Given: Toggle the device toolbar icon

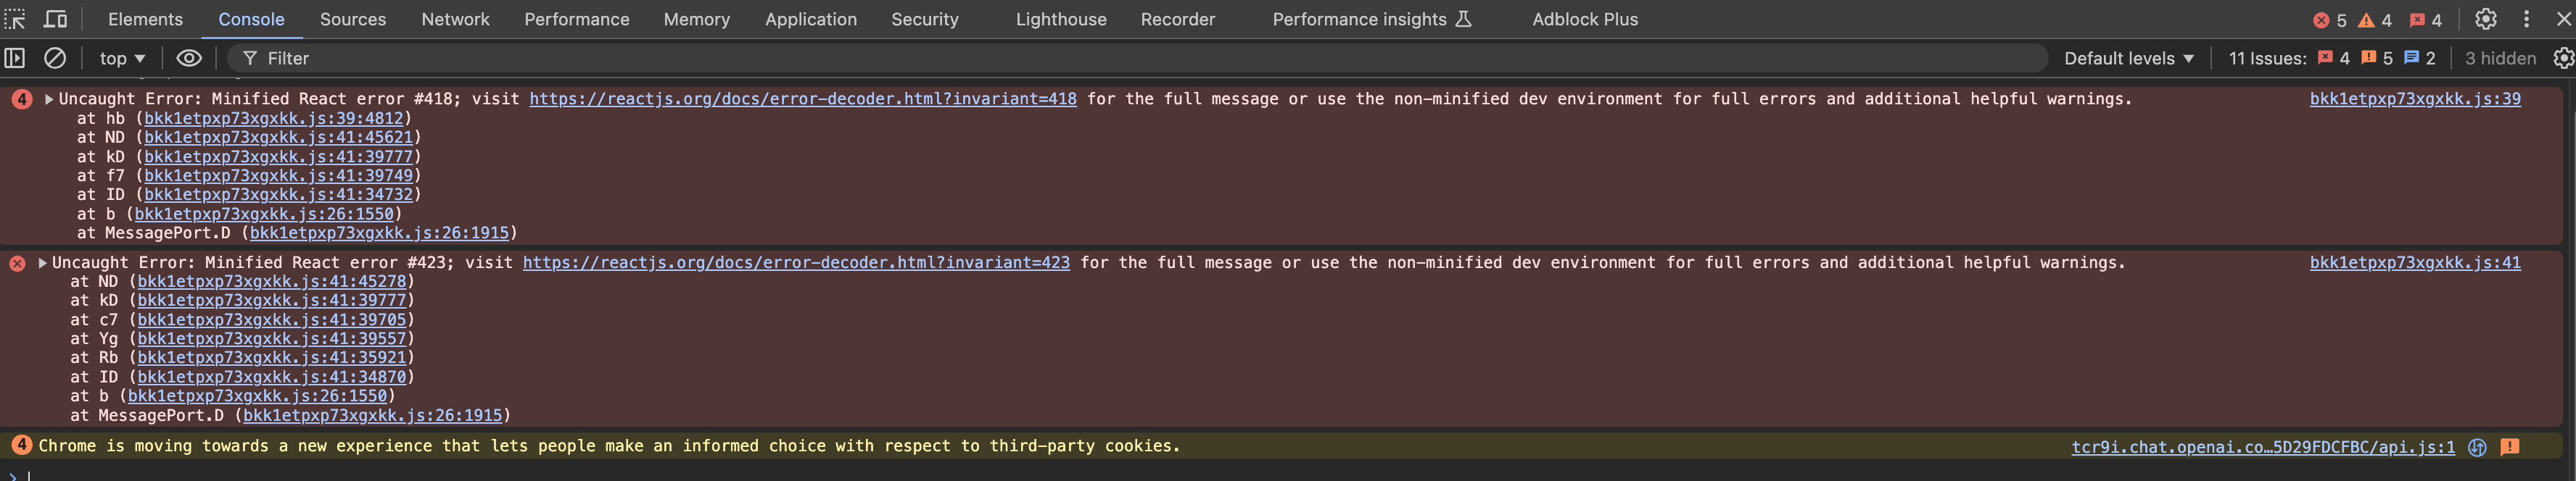Looking at the screenshot, I should pyautogui.click(x=56, y=19).
